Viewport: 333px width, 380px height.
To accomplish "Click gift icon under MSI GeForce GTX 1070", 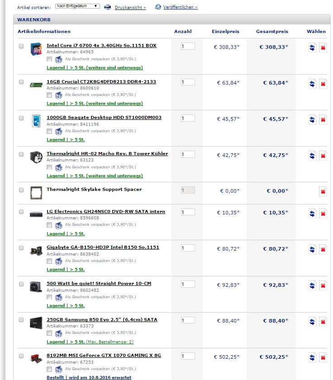I will point(58,369).
